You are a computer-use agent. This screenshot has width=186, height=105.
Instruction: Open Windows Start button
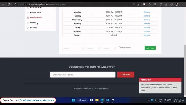click(73, 100)
